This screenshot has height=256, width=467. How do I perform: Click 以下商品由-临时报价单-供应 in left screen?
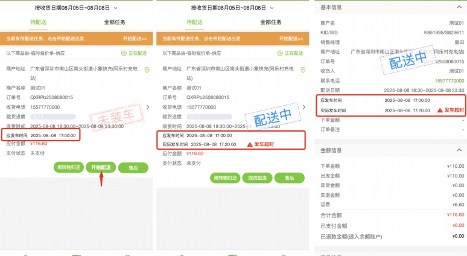pyautogui.click(x=36, y=53)
